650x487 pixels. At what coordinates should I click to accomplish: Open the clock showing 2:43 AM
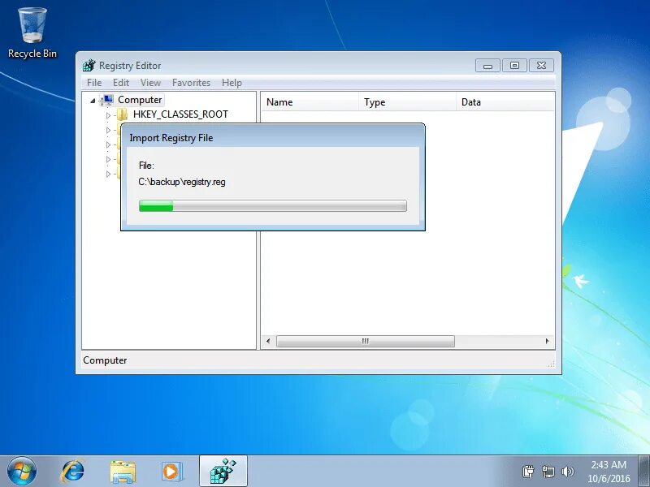609,472
